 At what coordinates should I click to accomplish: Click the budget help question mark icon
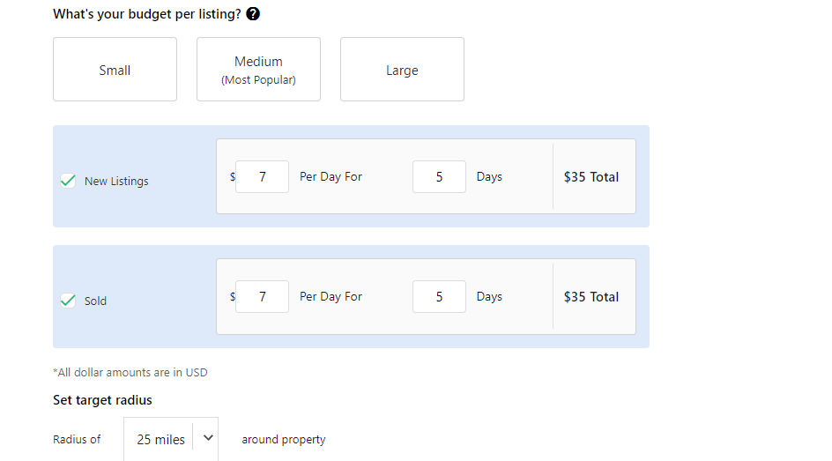(253, 14)
